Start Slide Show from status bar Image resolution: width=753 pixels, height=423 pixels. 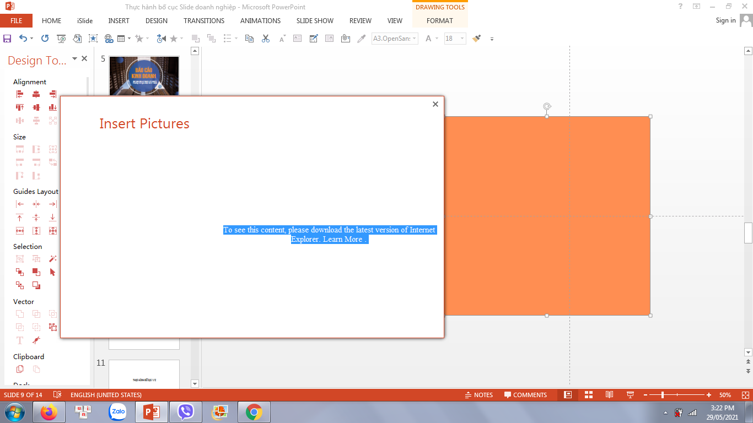point(630,395)
